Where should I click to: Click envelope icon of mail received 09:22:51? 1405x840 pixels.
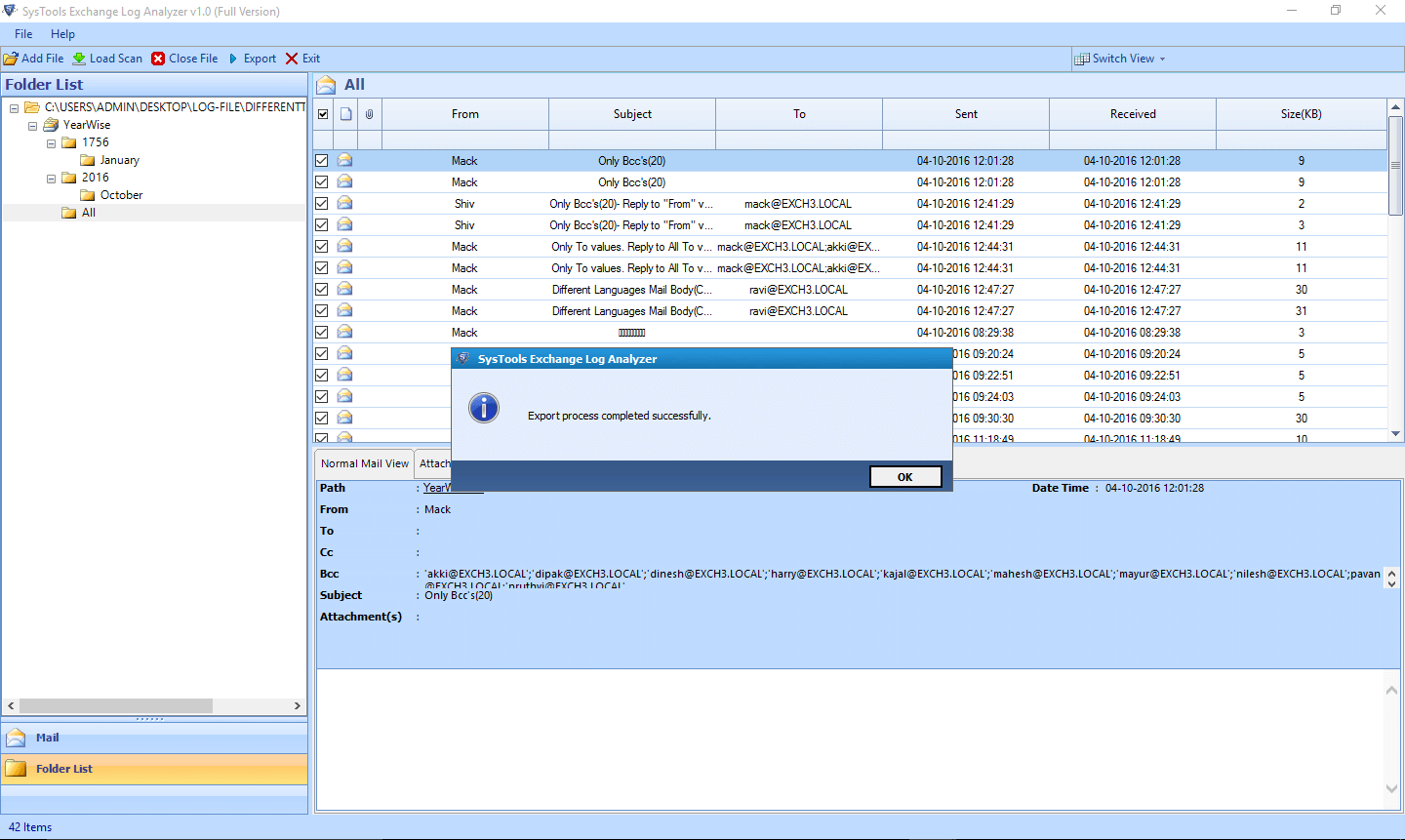click(344, 375)
